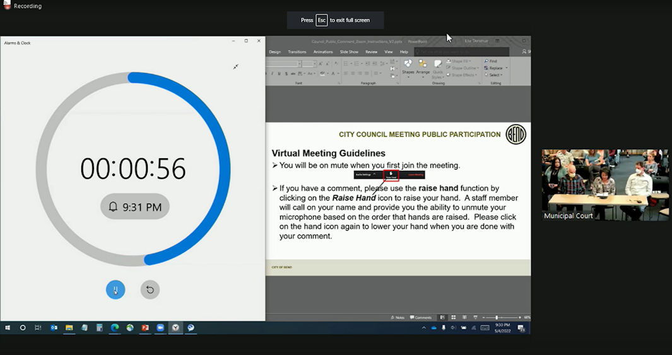Click the Find button in Editing group

[x=492, y=61]
